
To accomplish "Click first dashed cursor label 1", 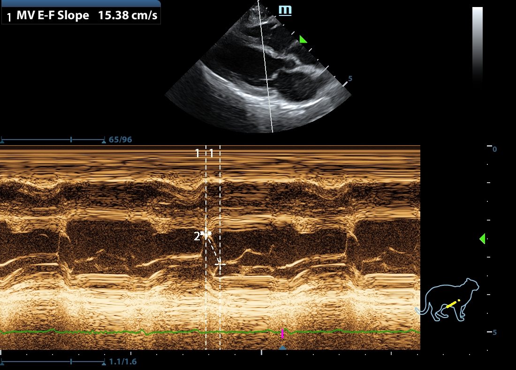I will click(197, 153).
